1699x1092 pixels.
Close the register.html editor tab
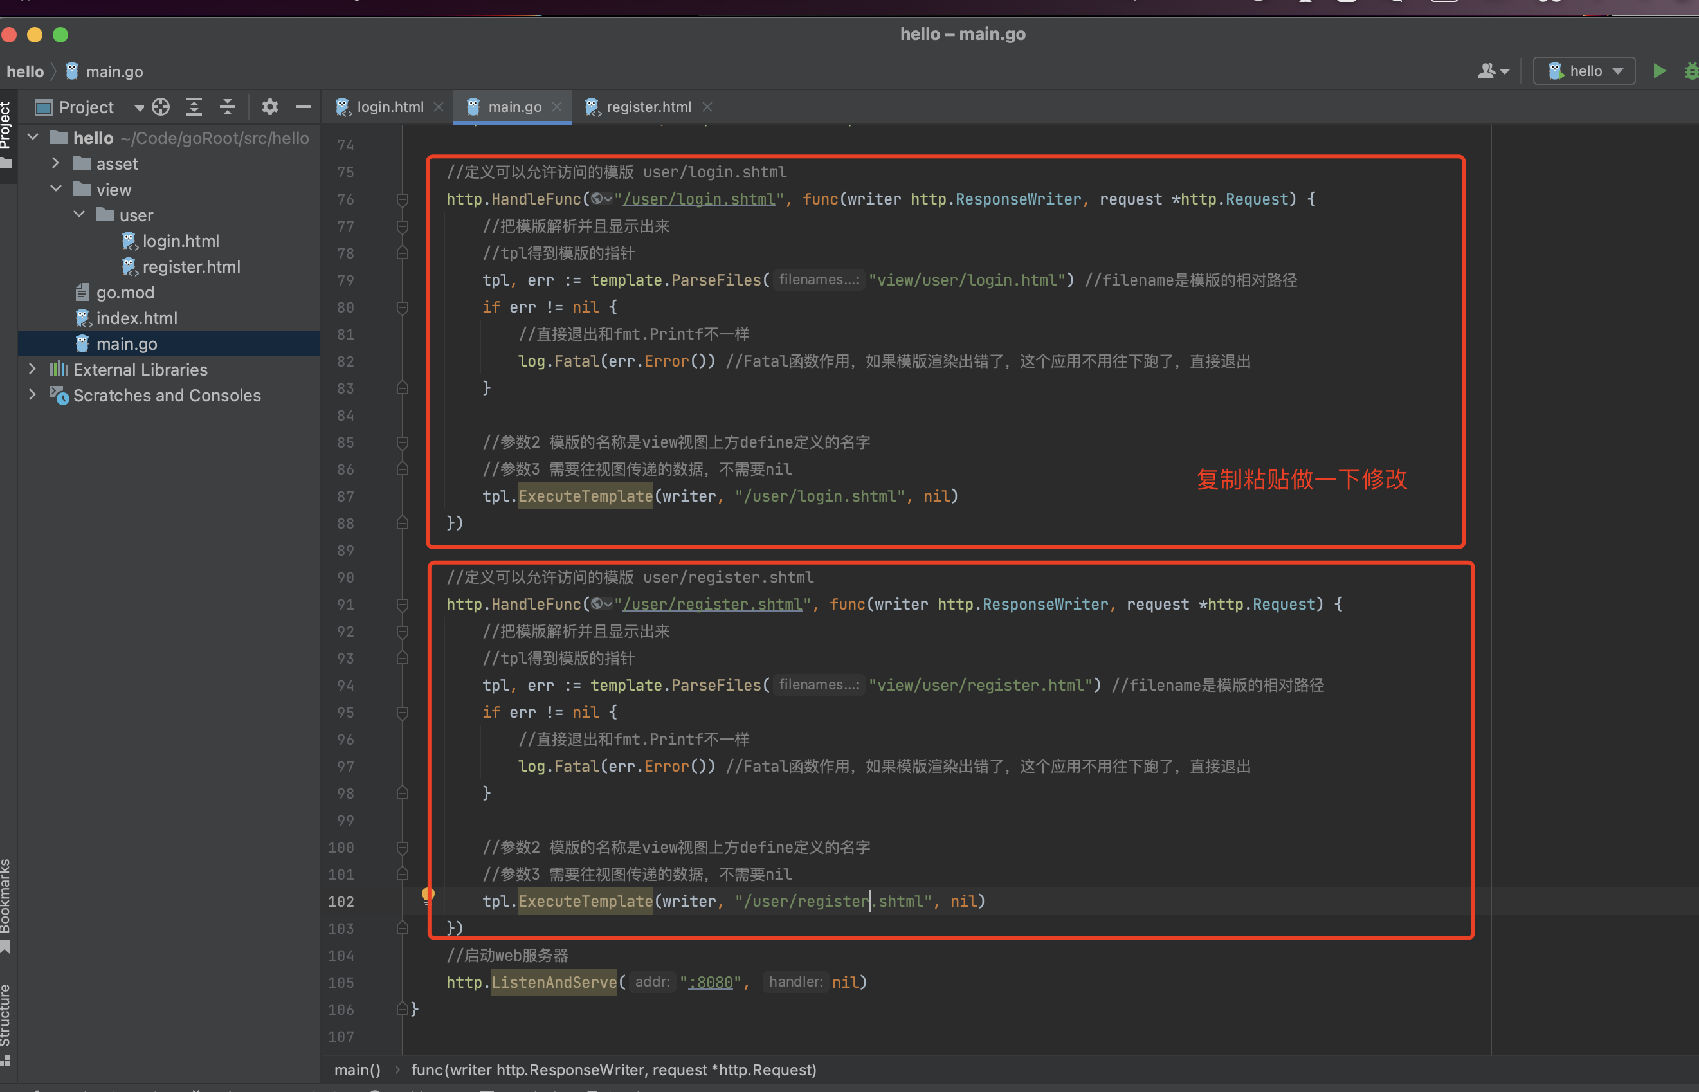707,107
